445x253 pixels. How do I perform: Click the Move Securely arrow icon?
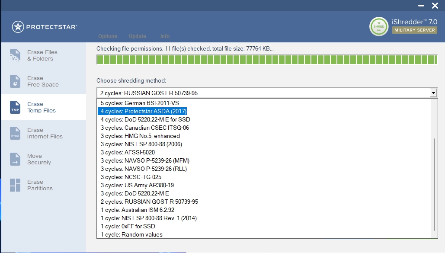point(15,159)
